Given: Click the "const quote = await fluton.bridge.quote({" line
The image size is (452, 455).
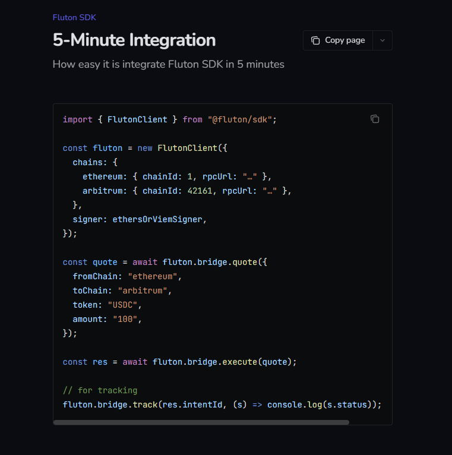Looking at the screenshot, I should tap(165, 262).
